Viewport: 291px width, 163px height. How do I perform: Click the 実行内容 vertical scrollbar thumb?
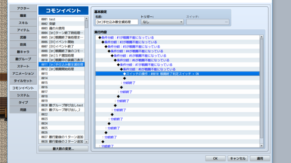tap(261, 88)
